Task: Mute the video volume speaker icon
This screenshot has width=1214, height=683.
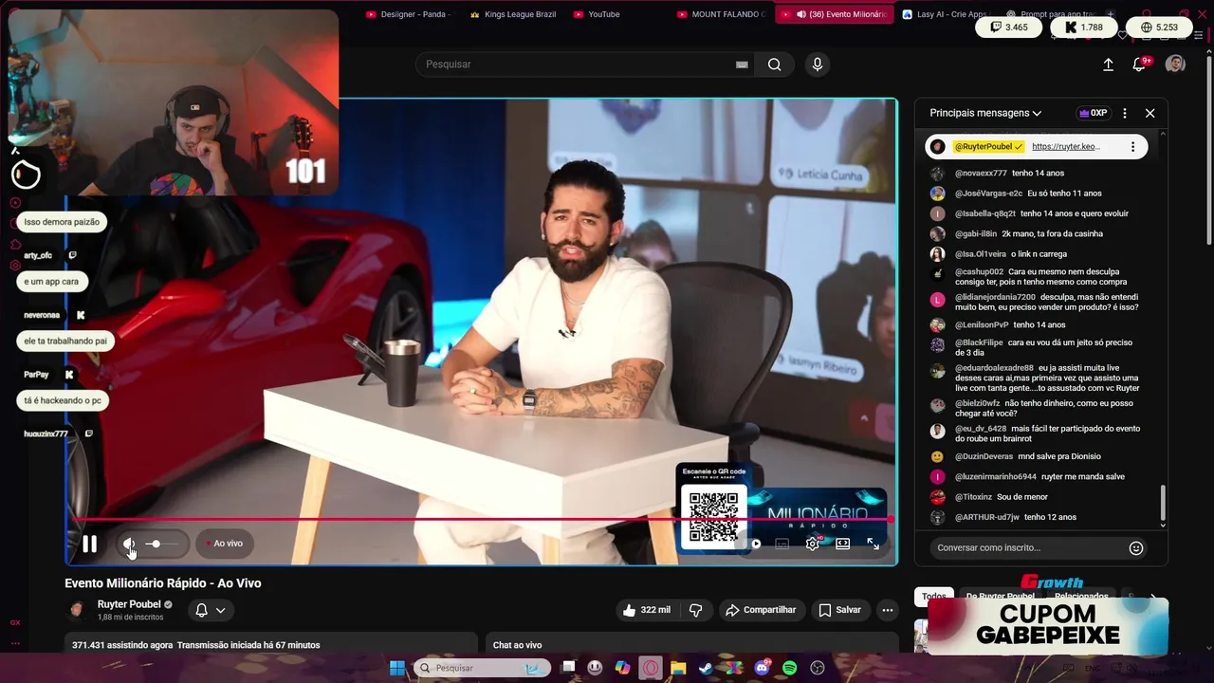Action: pyautogui.click(x=129, y=544)
